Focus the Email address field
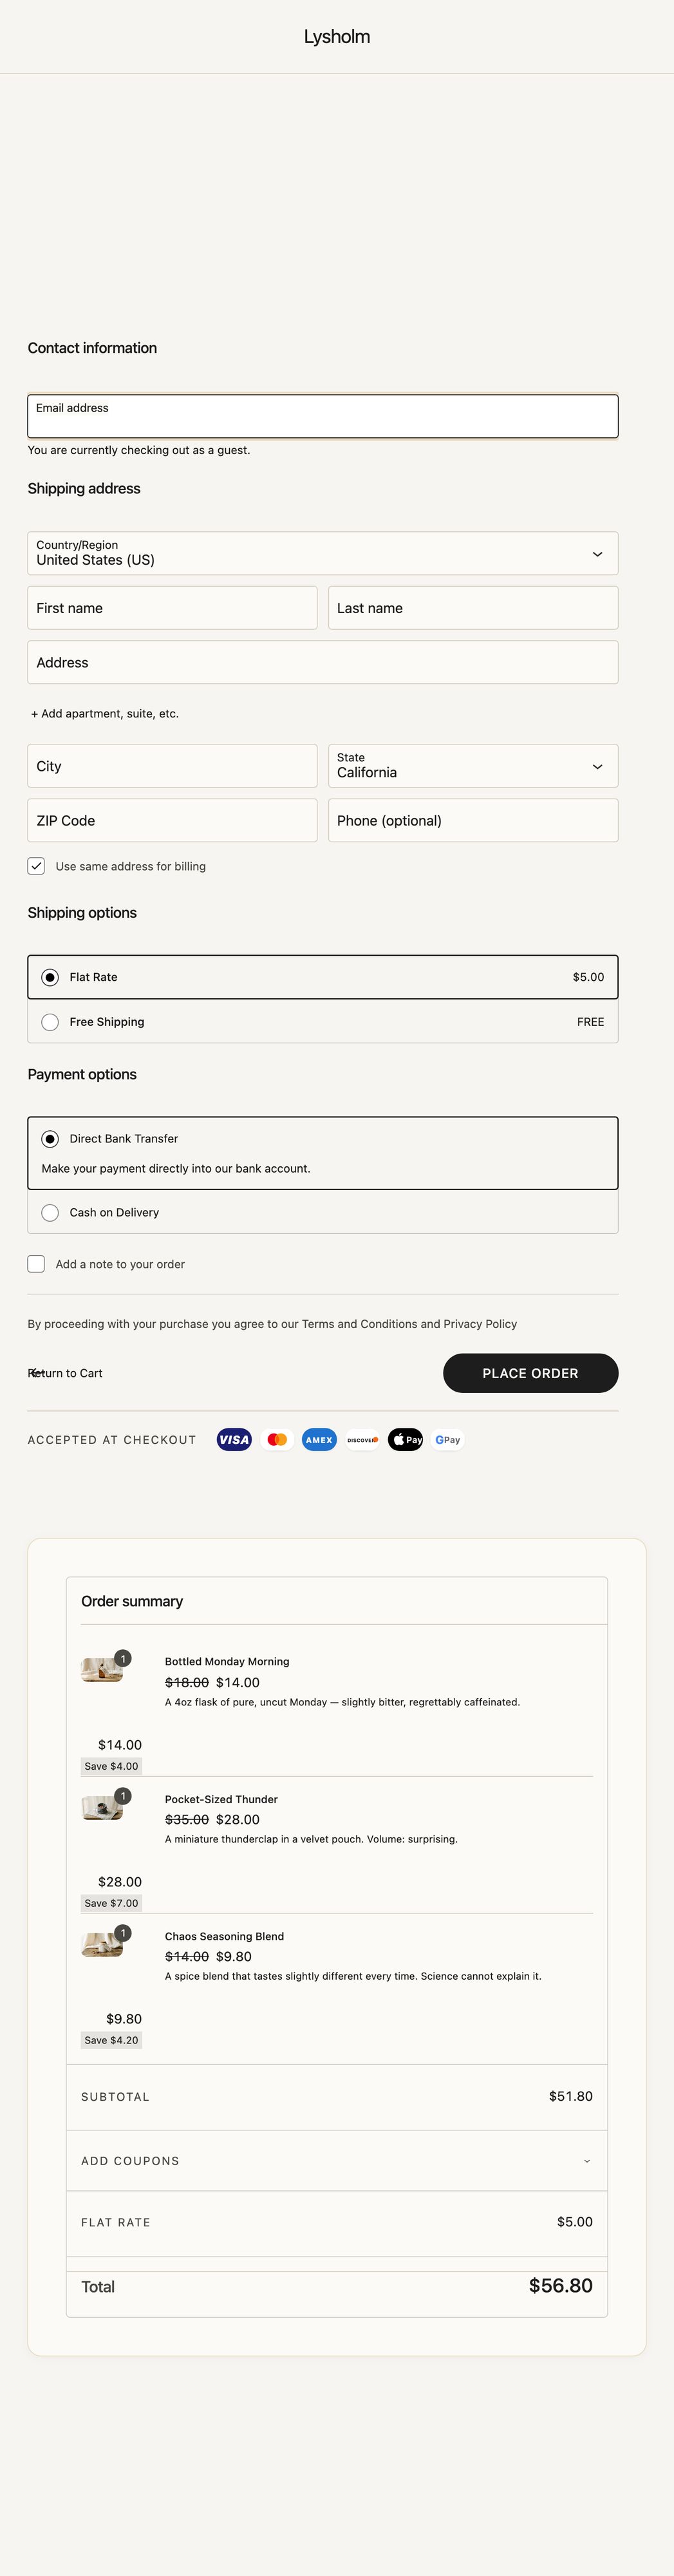 [x=322, y=417]
